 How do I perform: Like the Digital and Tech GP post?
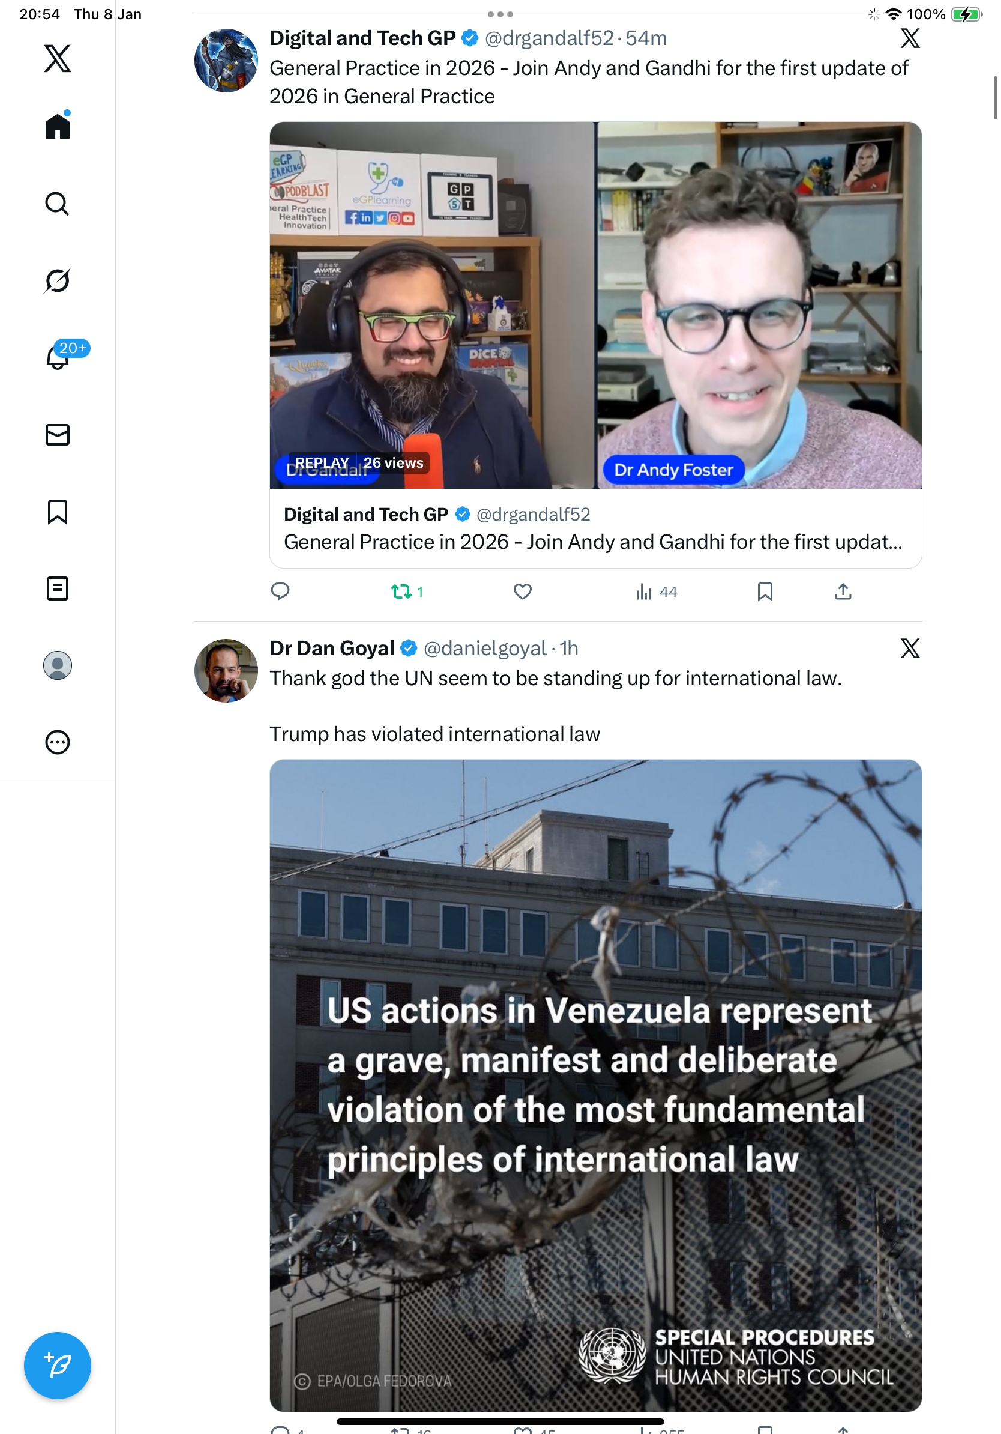(522, 591)
